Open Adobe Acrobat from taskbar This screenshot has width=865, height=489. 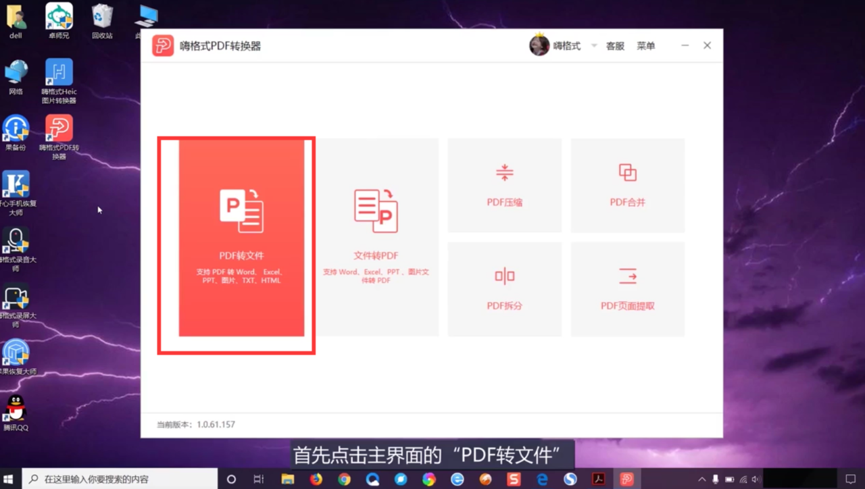pos(599,479)
